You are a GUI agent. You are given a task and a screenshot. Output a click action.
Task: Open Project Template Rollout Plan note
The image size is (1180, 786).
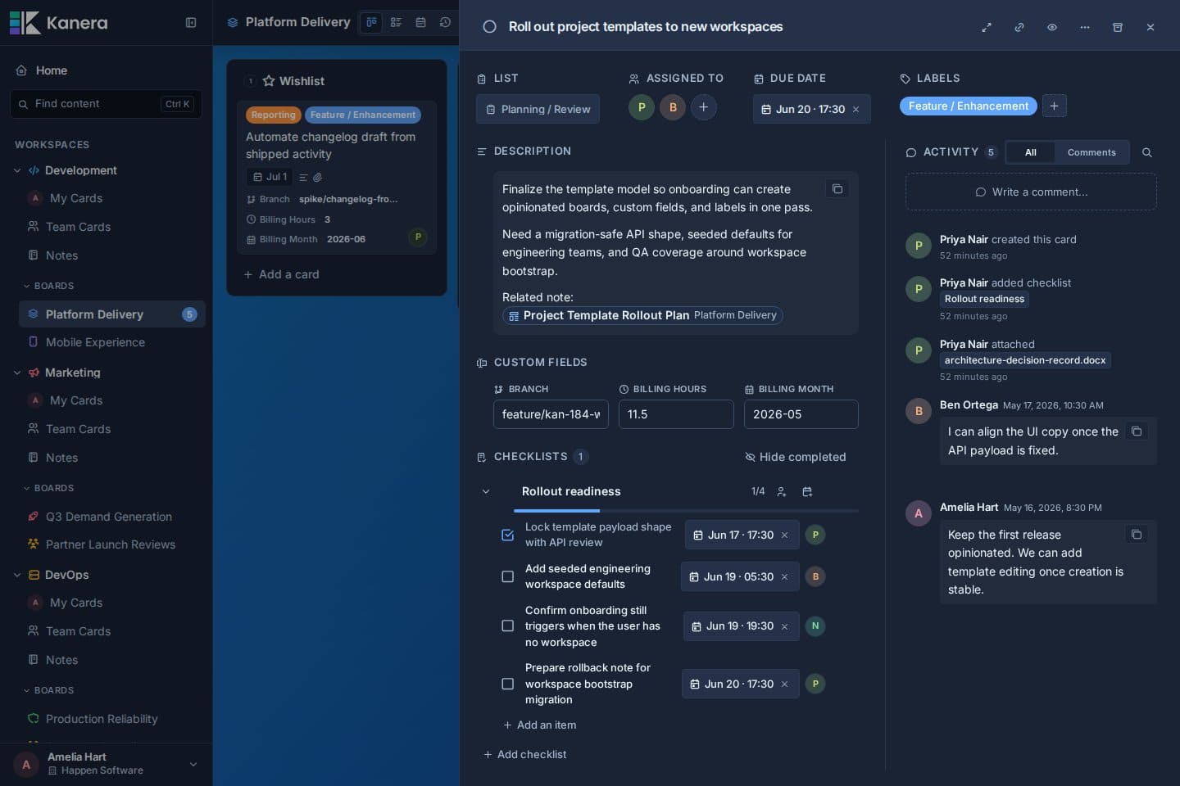point(642,316)
